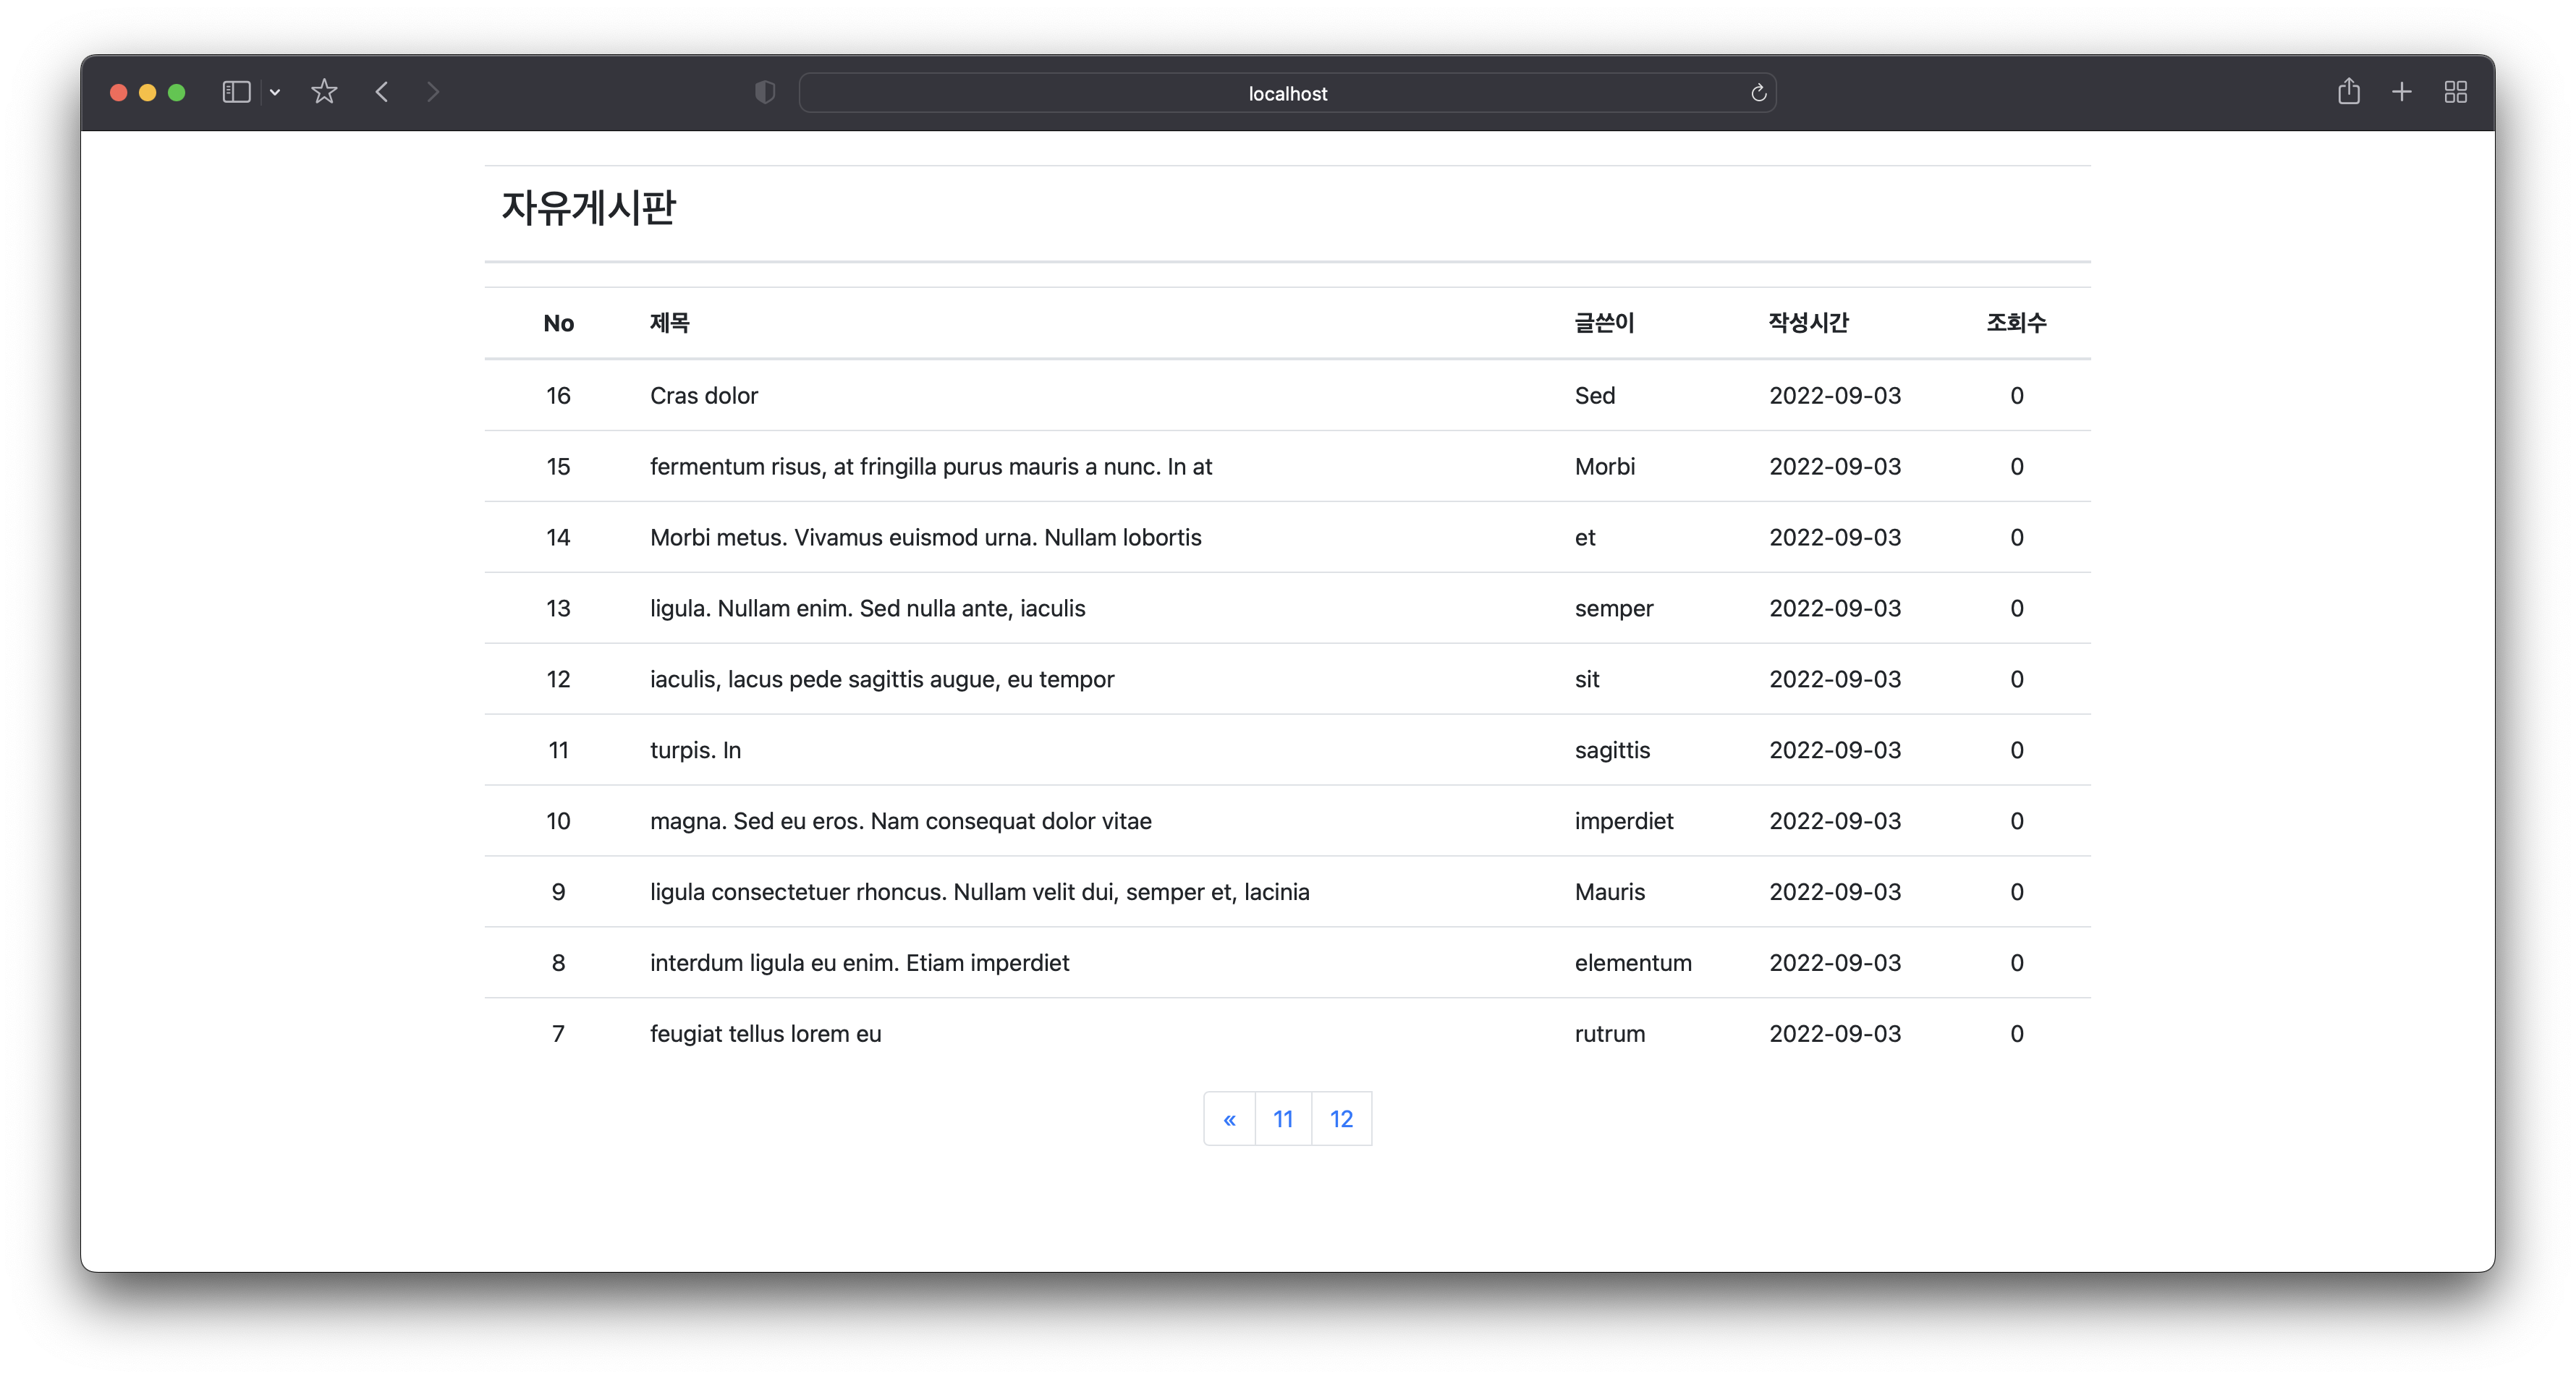Viewport: 2576px width, 1379px height.
Task: Click the 작성시간 column header
Action: pyautogui.click(x=1808, y=323)
